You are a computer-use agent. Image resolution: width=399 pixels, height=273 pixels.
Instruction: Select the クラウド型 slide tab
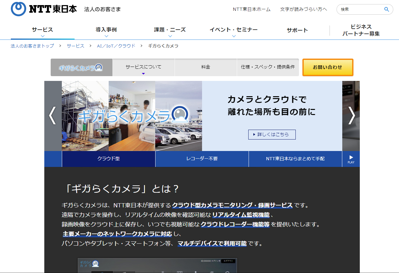pyautogui.click(x=109, y=159)
